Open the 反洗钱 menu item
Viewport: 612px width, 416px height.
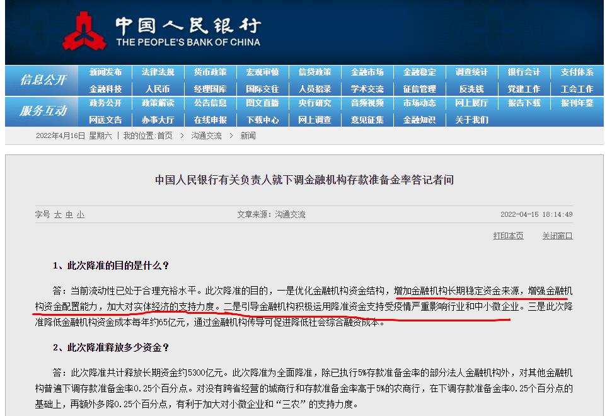pos(471,89)
